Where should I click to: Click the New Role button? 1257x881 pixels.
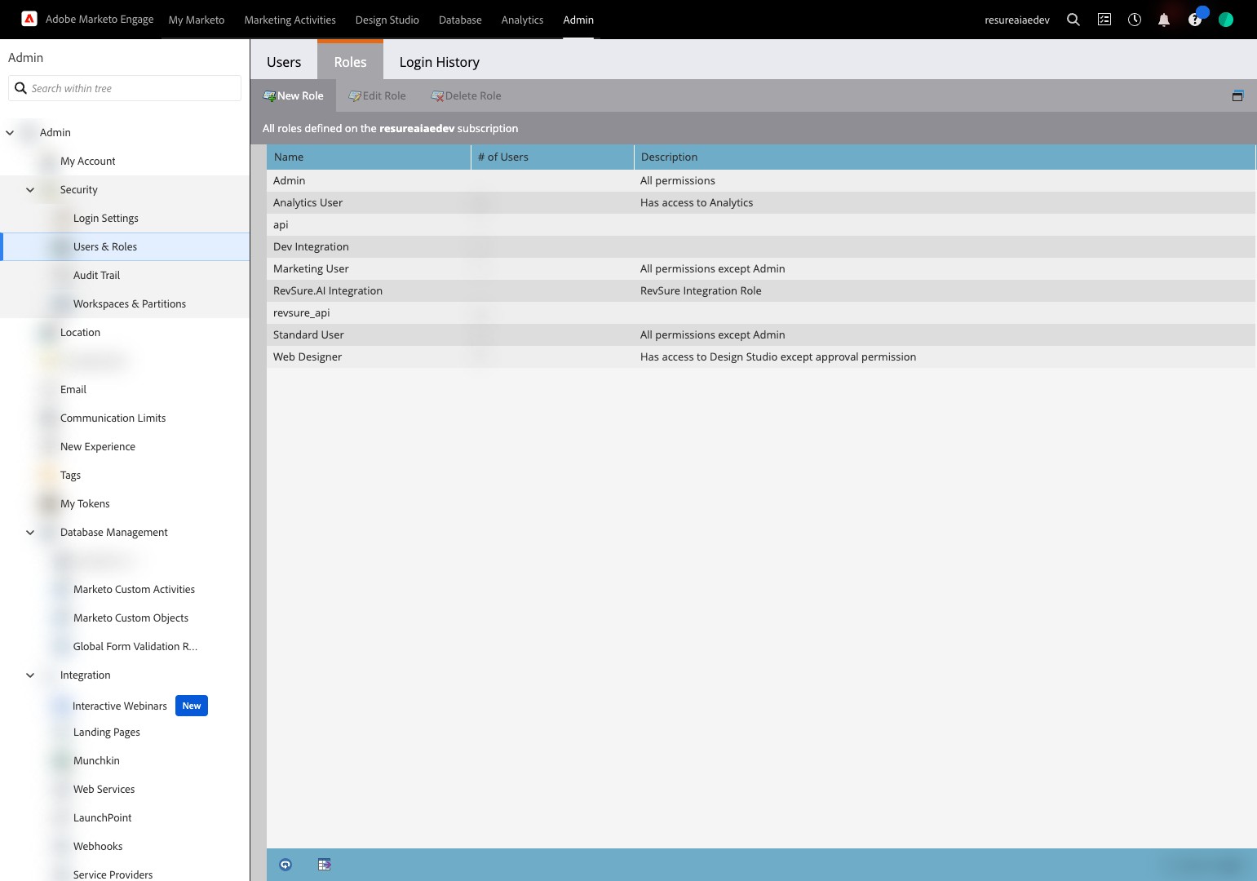pos(294,95)
